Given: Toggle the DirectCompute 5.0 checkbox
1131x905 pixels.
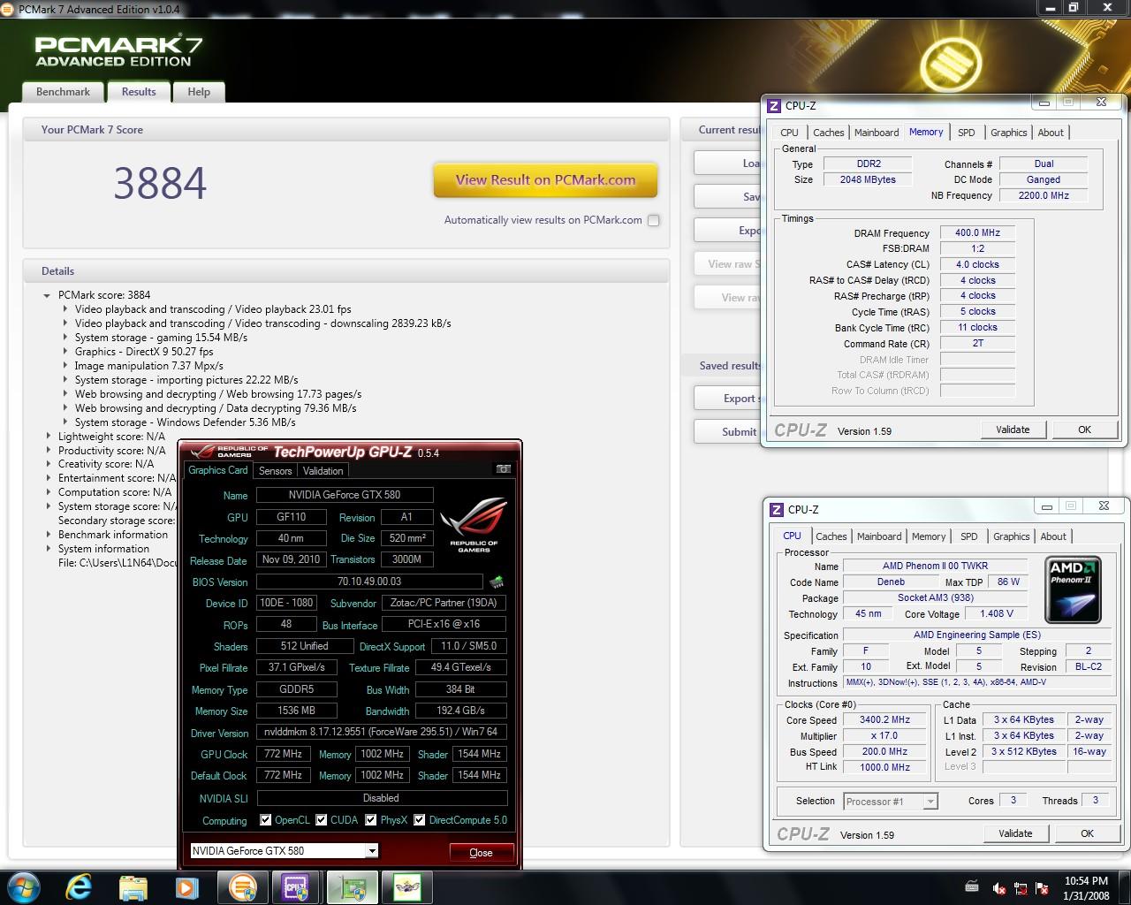Looking at the screenshot, I should (x=420, y=819).
